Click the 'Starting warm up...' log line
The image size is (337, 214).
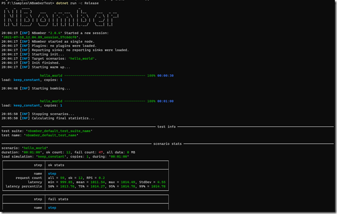click(x=51, y=67)
